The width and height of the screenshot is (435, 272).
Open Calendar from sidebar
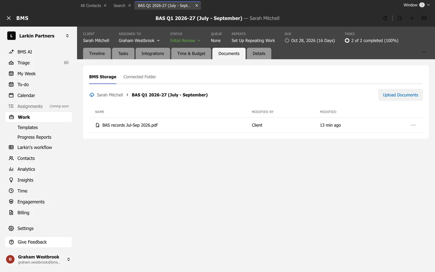coord(39,96)
